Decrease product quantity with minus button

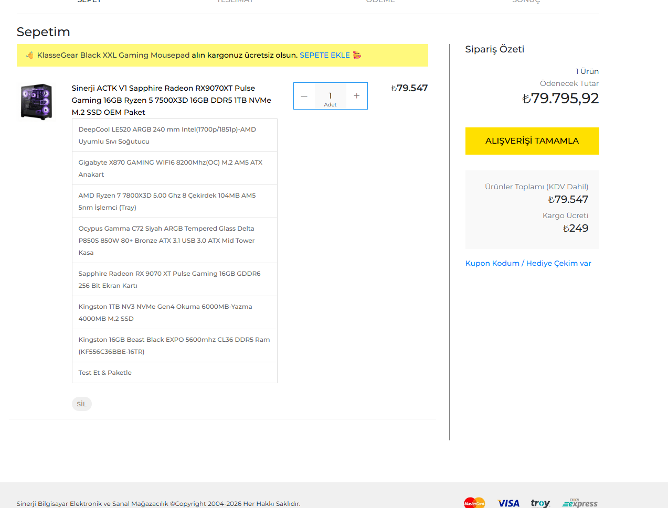click(304, 96)
